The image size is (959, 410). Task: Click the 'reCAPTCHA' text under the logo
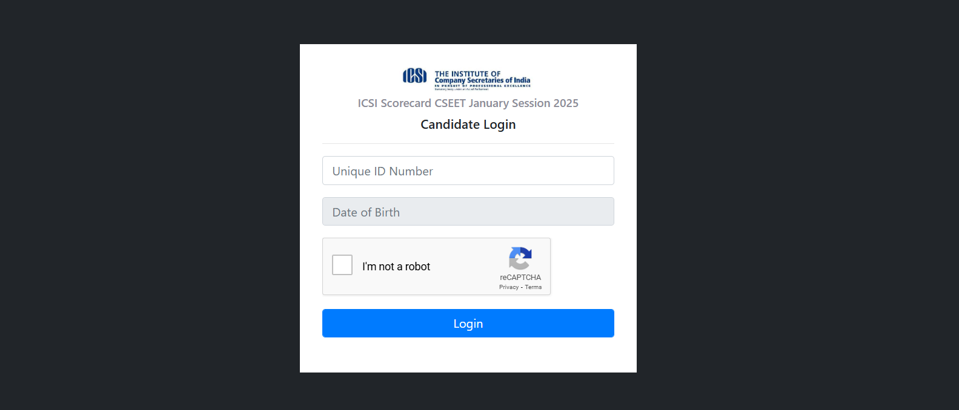(520, 278)
